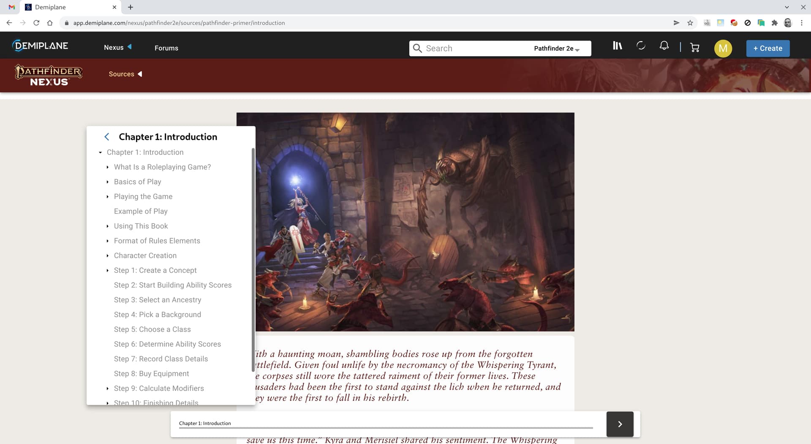Viewport: 811px width, 444px height.
Task: Expand Step 1: Create a Concept
Action: point(107,270)
